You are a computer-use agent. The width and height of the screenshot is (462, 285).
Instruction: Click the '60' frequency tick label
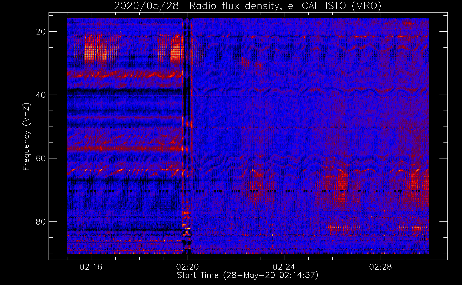(41, 158)
